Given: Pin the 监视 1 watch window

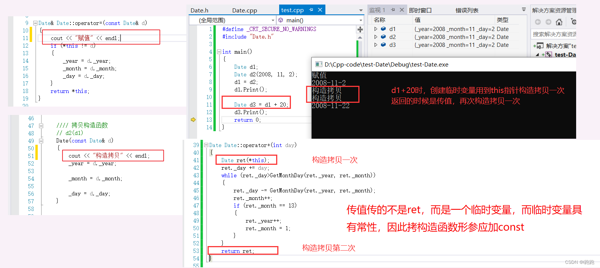Looking at the screenshot, I should (393, 10).
